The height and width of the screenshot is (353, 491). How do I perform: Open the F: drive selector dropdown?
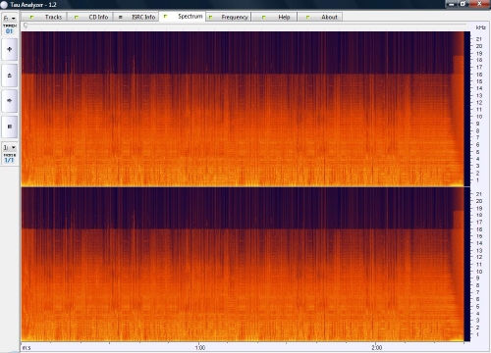click(x=10, y=19)
